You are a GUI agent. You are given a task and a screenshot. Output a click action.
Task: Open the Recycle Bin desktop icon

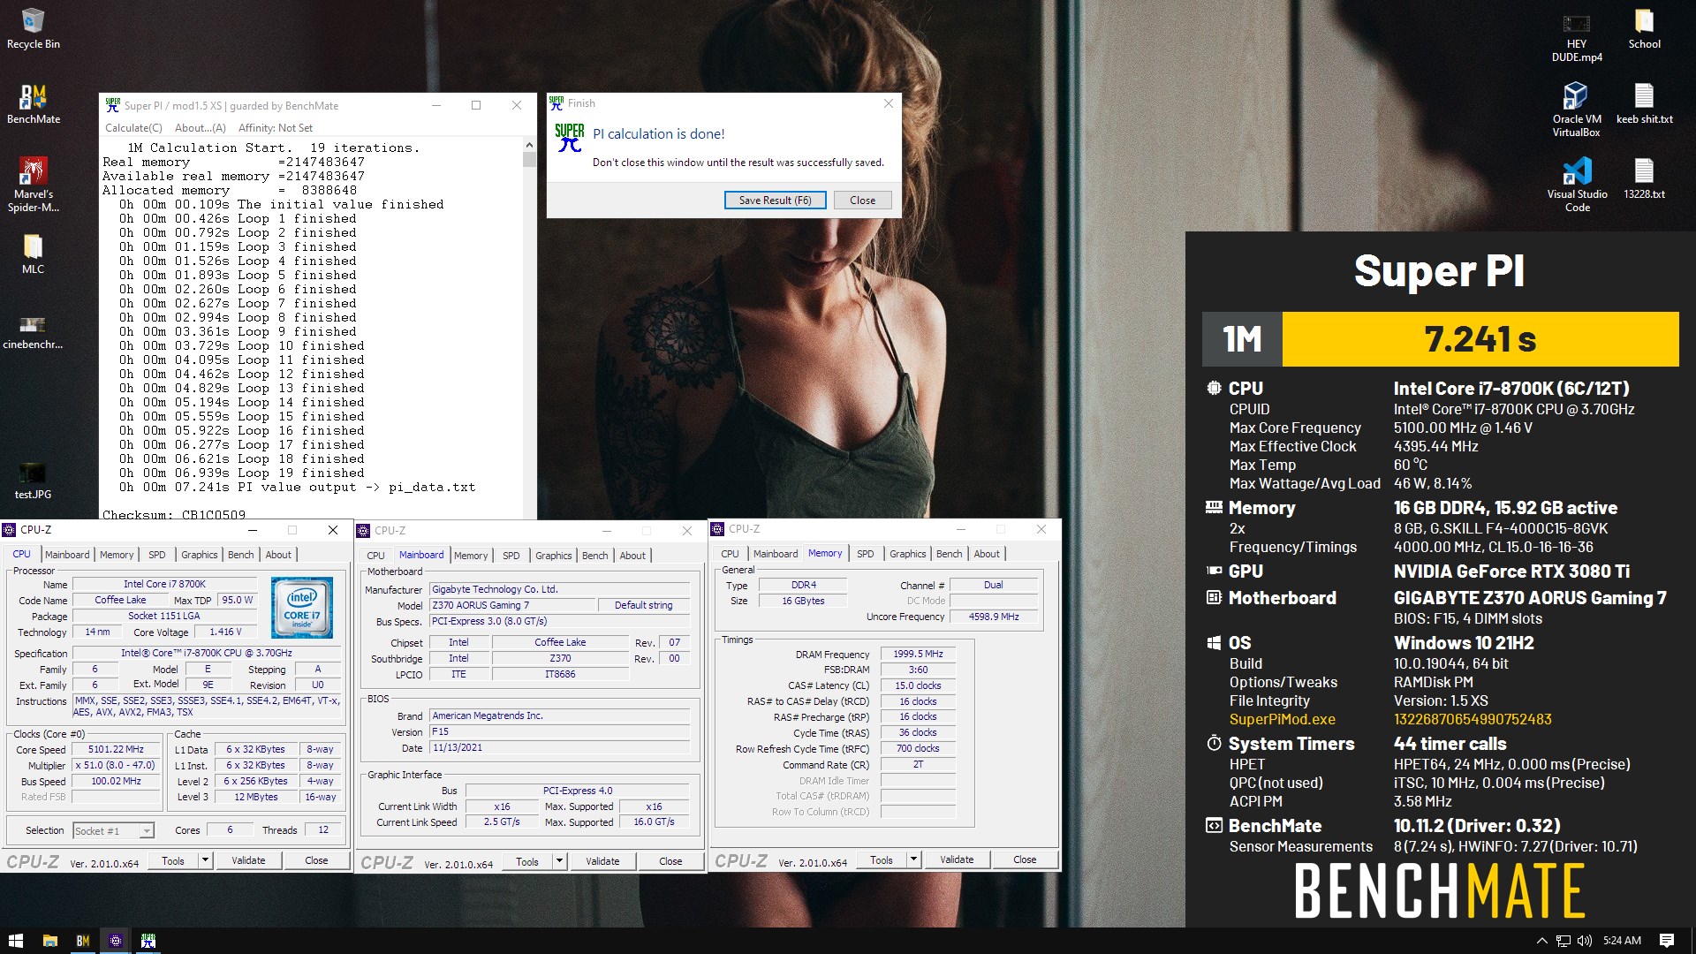tap(33, 28)
